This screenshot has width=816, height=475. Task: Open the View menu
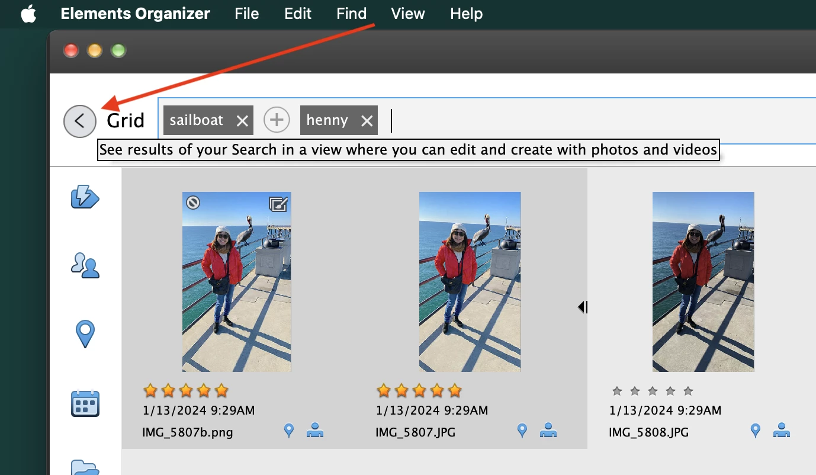click(x=408, y=14)
